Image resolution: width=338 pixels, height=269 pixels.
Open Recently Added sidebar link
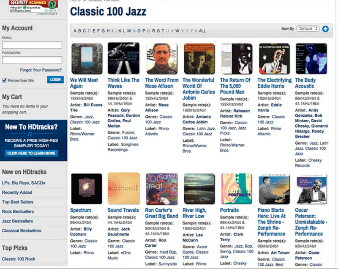(17, 192)
